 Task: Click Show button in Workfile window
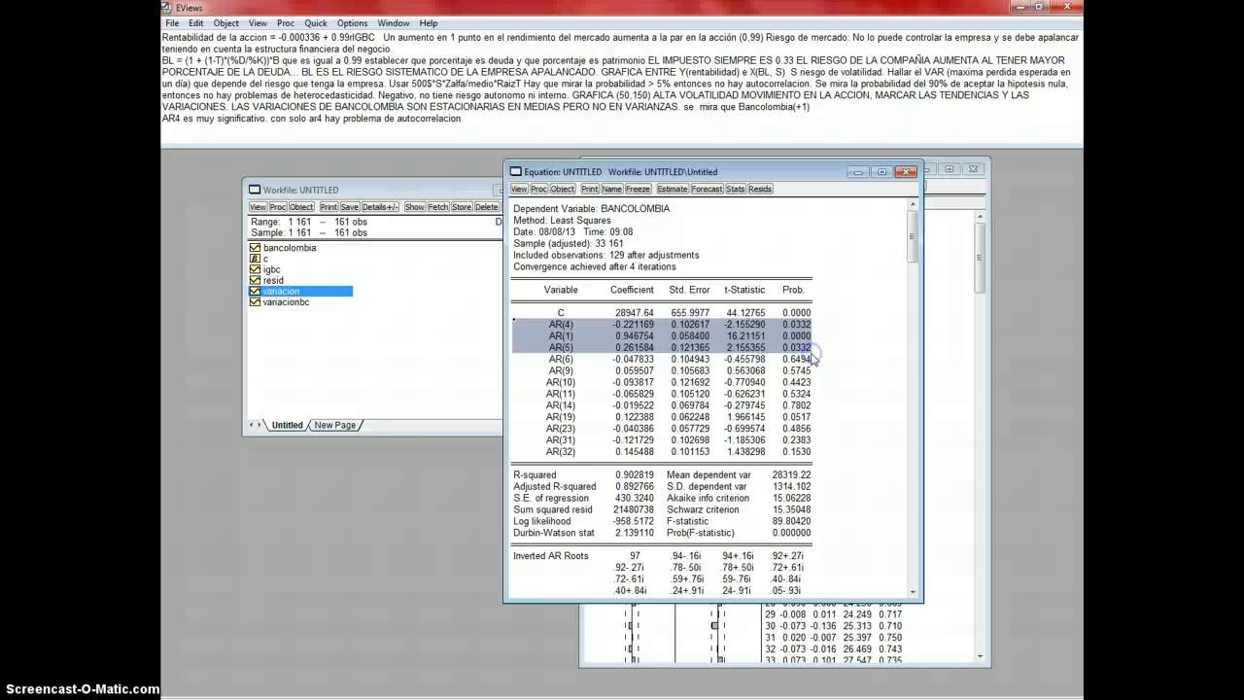pos(415,207)
